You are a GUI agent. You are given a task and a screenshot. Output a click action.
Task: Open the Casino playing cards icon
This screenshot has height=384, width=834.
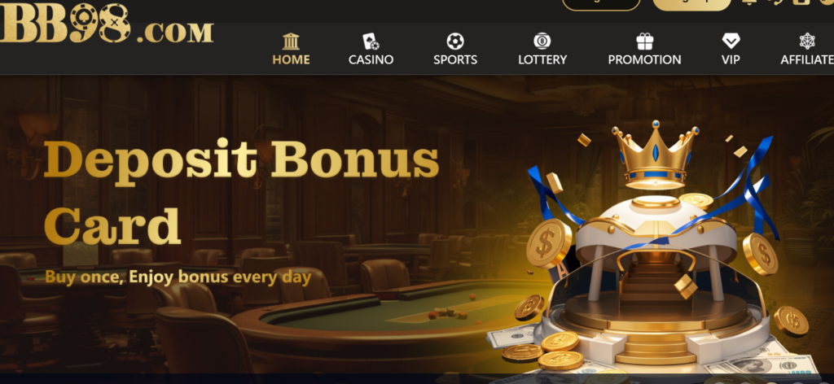371,41
